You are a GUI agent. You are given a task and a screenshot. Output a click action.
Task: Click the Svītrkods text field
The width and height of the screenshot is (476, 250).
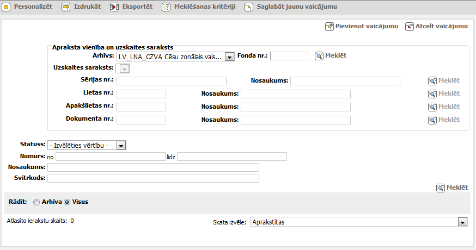tap(153, 178)
